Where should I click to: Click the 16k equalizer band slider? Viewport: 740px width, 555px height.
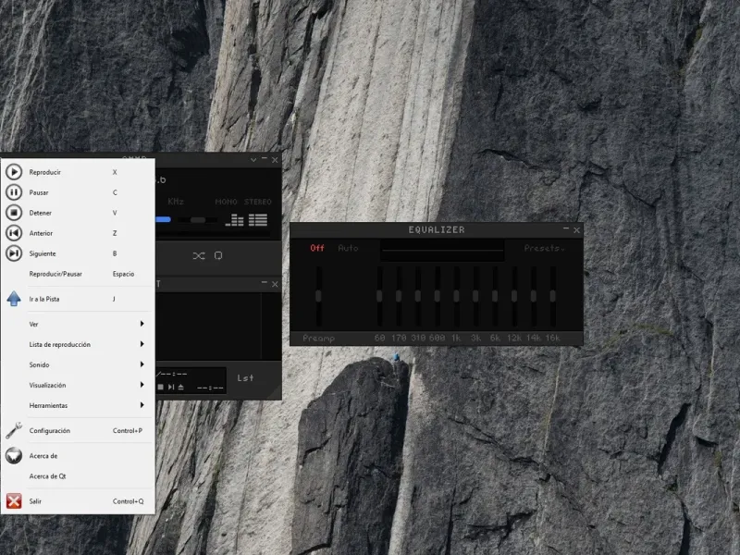552,296
